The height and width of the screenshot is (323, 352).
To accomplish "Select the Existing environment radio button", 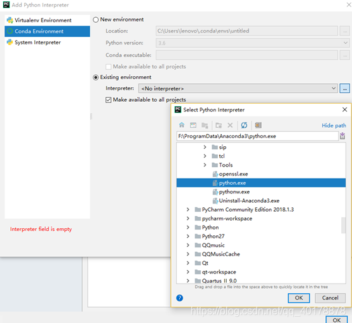I will point(96,78).
